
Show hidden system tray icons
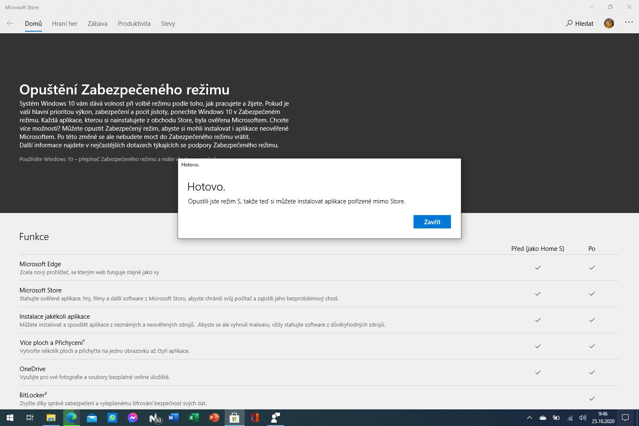point(530,418)
